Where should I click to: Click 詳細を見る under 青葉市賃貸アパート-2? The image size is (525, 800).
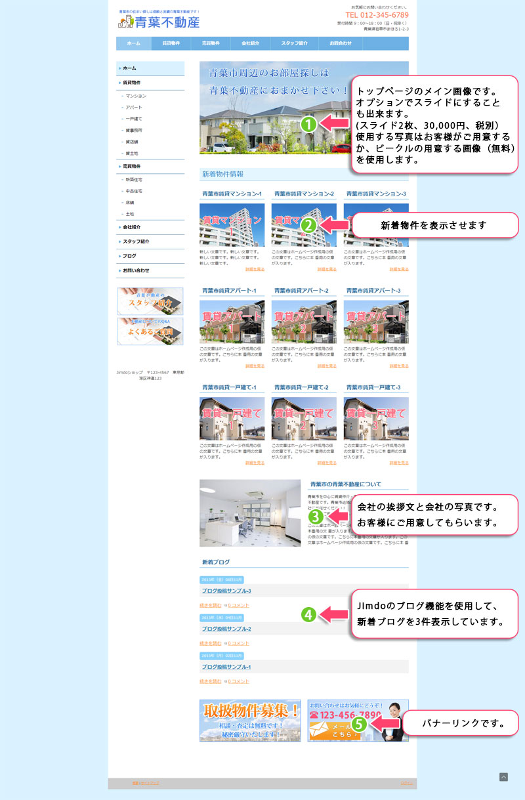coord(327,366)
